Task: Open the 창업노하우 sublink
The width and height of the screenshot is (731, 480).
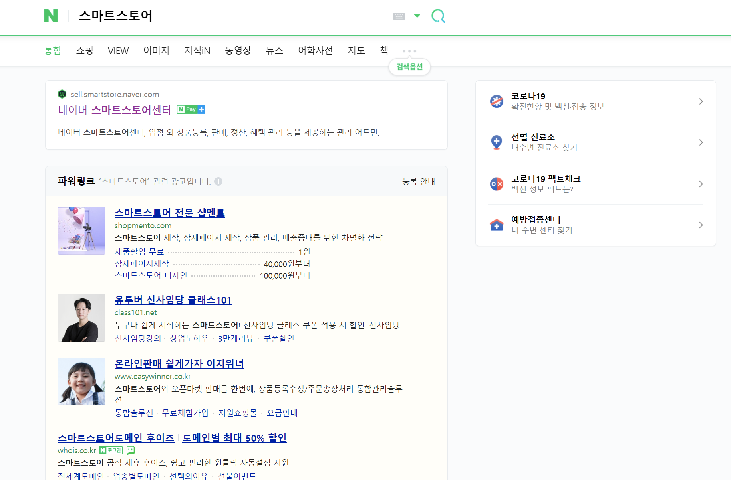Action: 189,338
